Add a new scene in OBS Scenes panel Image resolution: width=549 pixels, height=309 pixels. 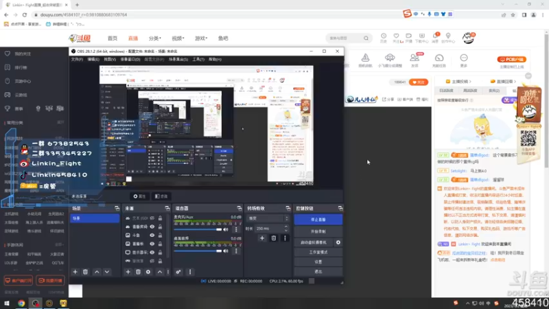pos(75,272)
